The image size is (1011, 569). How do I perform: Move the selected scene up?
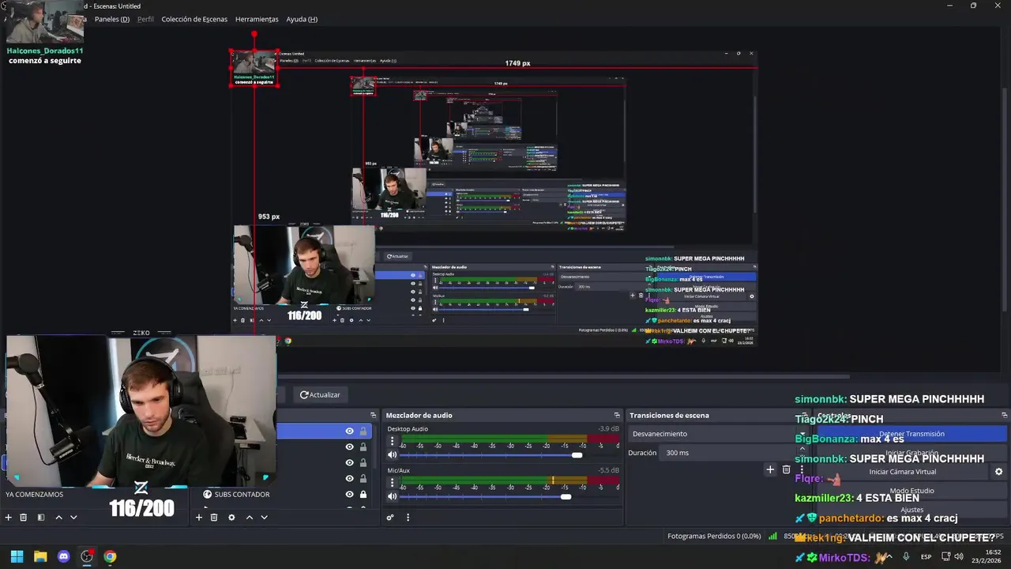(x=58, y=518)
